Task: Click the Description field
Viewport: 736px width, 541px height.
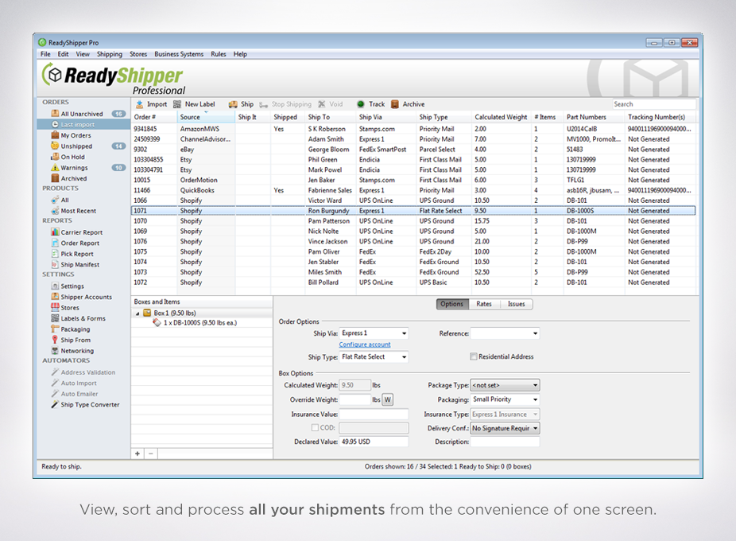Action: pyautogui.click(x=505, y=442)
